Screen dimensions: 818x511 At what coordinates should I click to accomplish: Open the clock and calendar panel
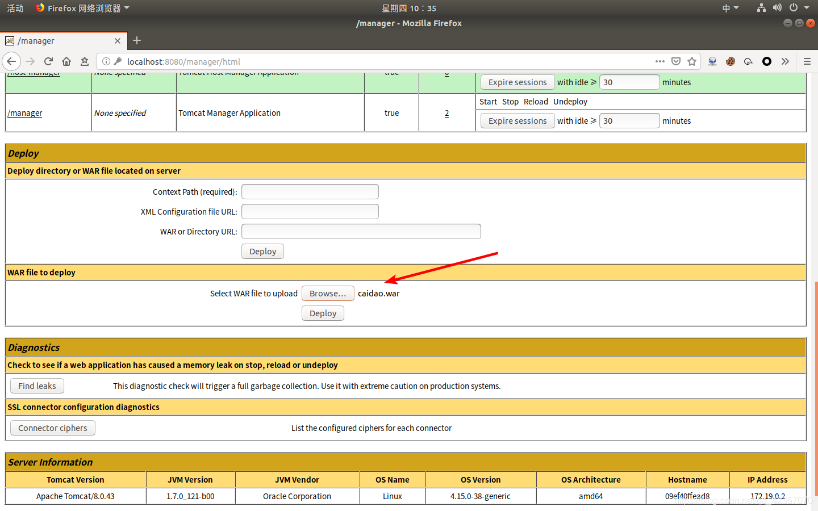pyautogui.click(x=409, y=8)
